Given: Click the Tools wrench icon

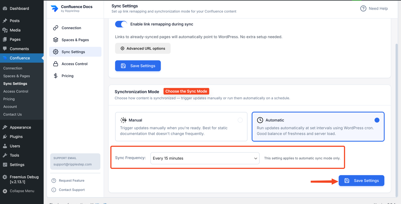Looking at the screenshot, I should pos(5,155).
